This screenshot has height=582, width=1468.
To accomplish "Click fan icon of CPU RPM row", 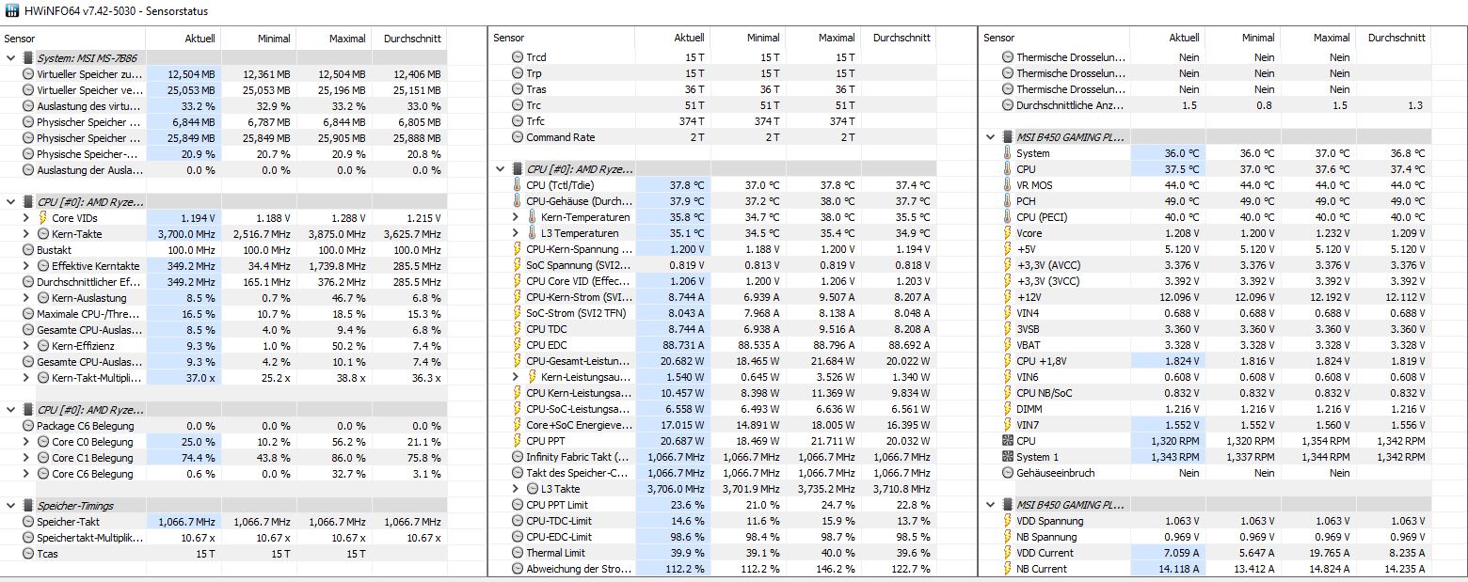I will point(1007,441).
